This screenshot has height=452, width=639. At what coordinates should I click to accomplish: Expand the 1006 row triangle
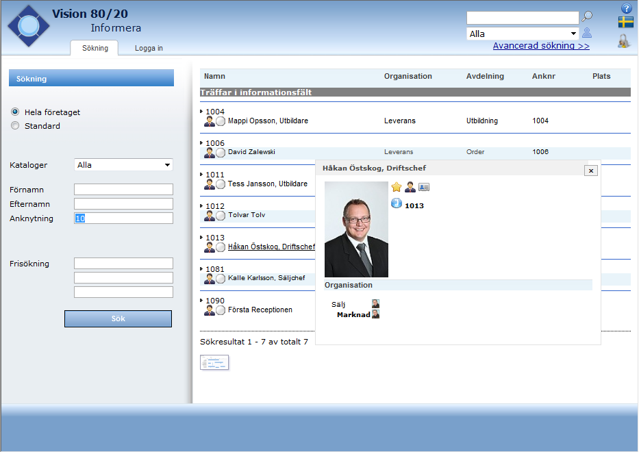pos(201,142)
